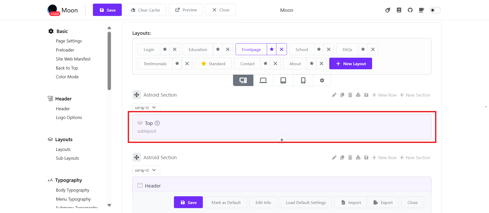Mark the School layout as default with its star
This screenshot has width=489, height=213.
(319, 49)
